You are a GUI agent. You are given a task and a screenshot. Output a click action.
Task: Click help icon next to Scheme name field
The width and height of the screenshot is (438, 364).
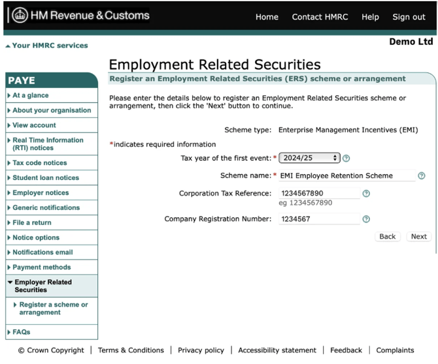tap(422, 175)
